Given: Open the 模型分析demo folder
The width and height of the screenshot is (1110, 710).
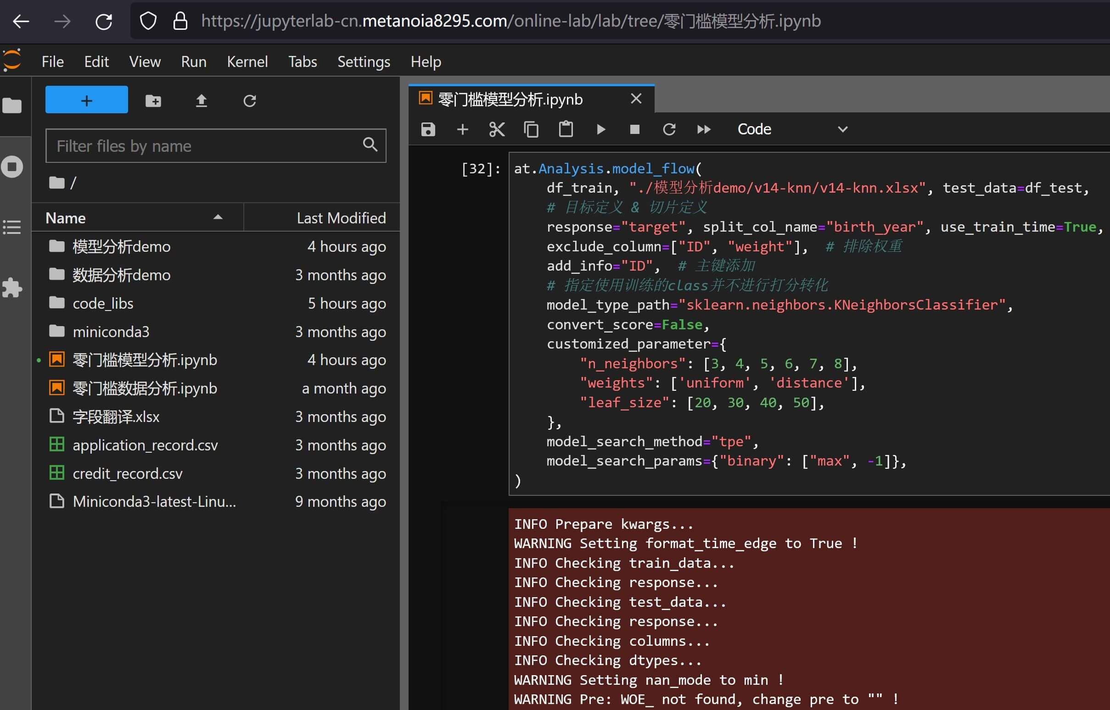Looking at the screenshot, I should click(121, 247).
